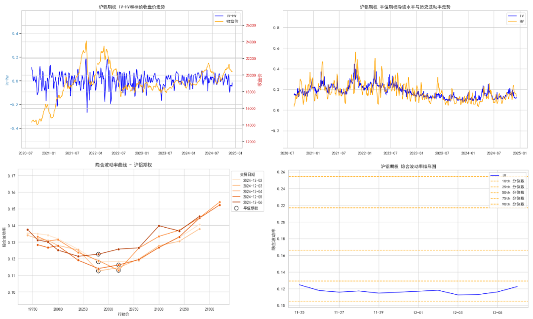Click the '0.22' y-axis tick
The image size is (533, 319).
[281, 206]
